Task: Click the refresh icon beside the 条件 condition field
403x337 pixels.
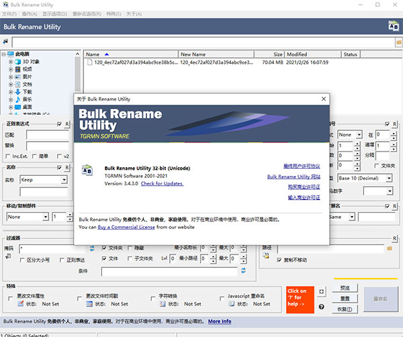Action: pyautogui.click(x=243, y=271)
